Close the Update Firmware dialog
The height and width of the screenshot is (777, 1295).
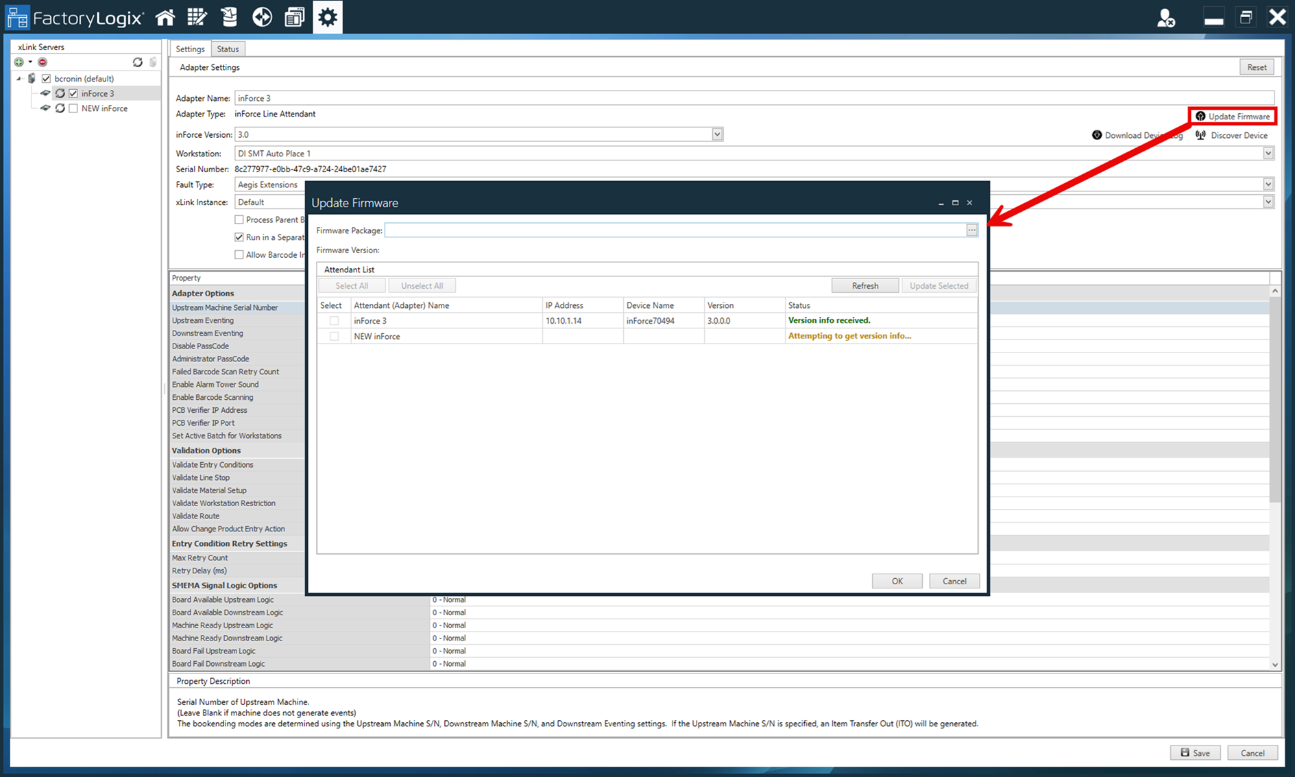[969, 203]
